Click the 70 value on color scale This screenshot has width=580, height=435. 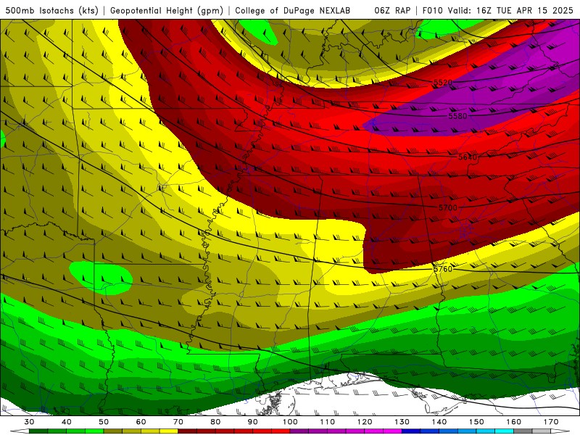pyautogui.click(x=178, y=422)
